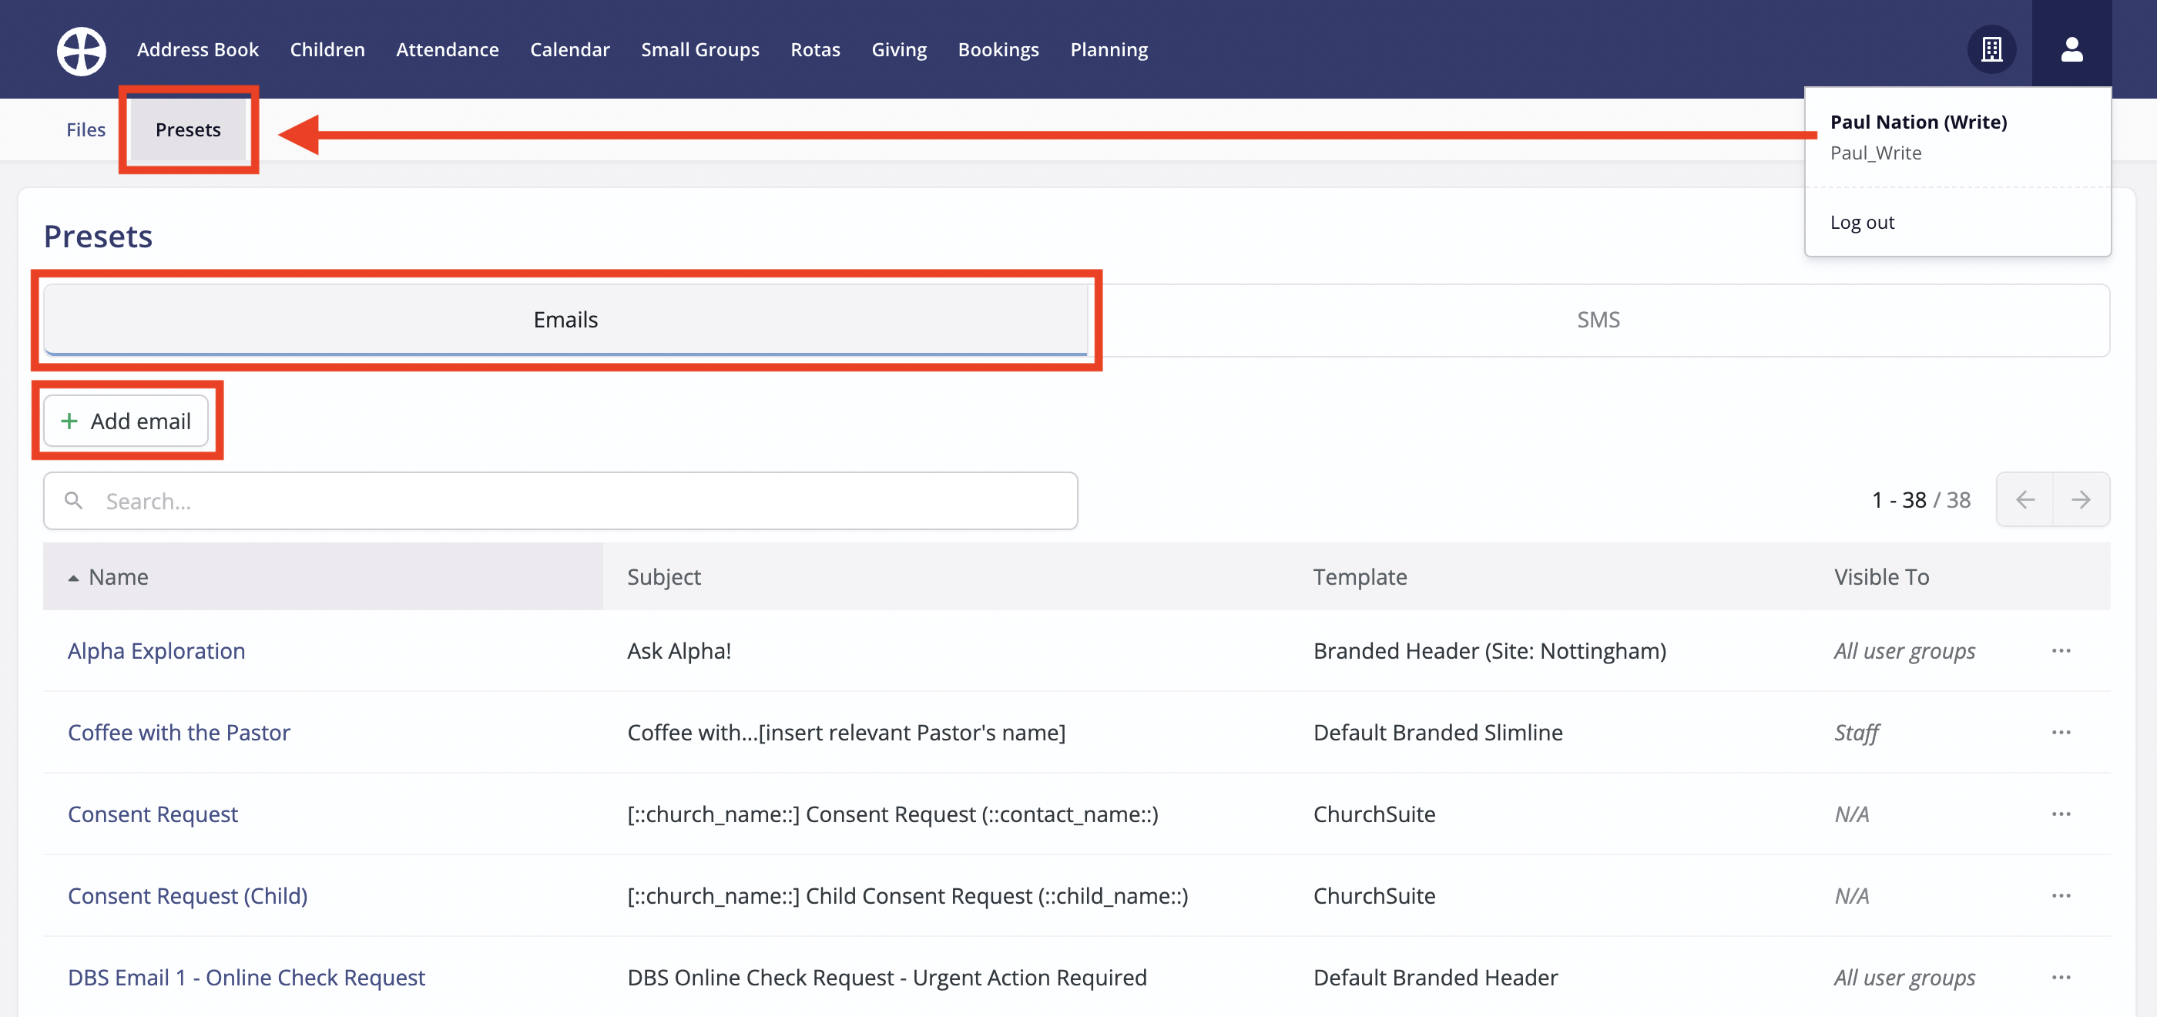The width and height of the screenshot is (2157, 1017).
Task: Click the plus icon in Add email
Action: 69,421
